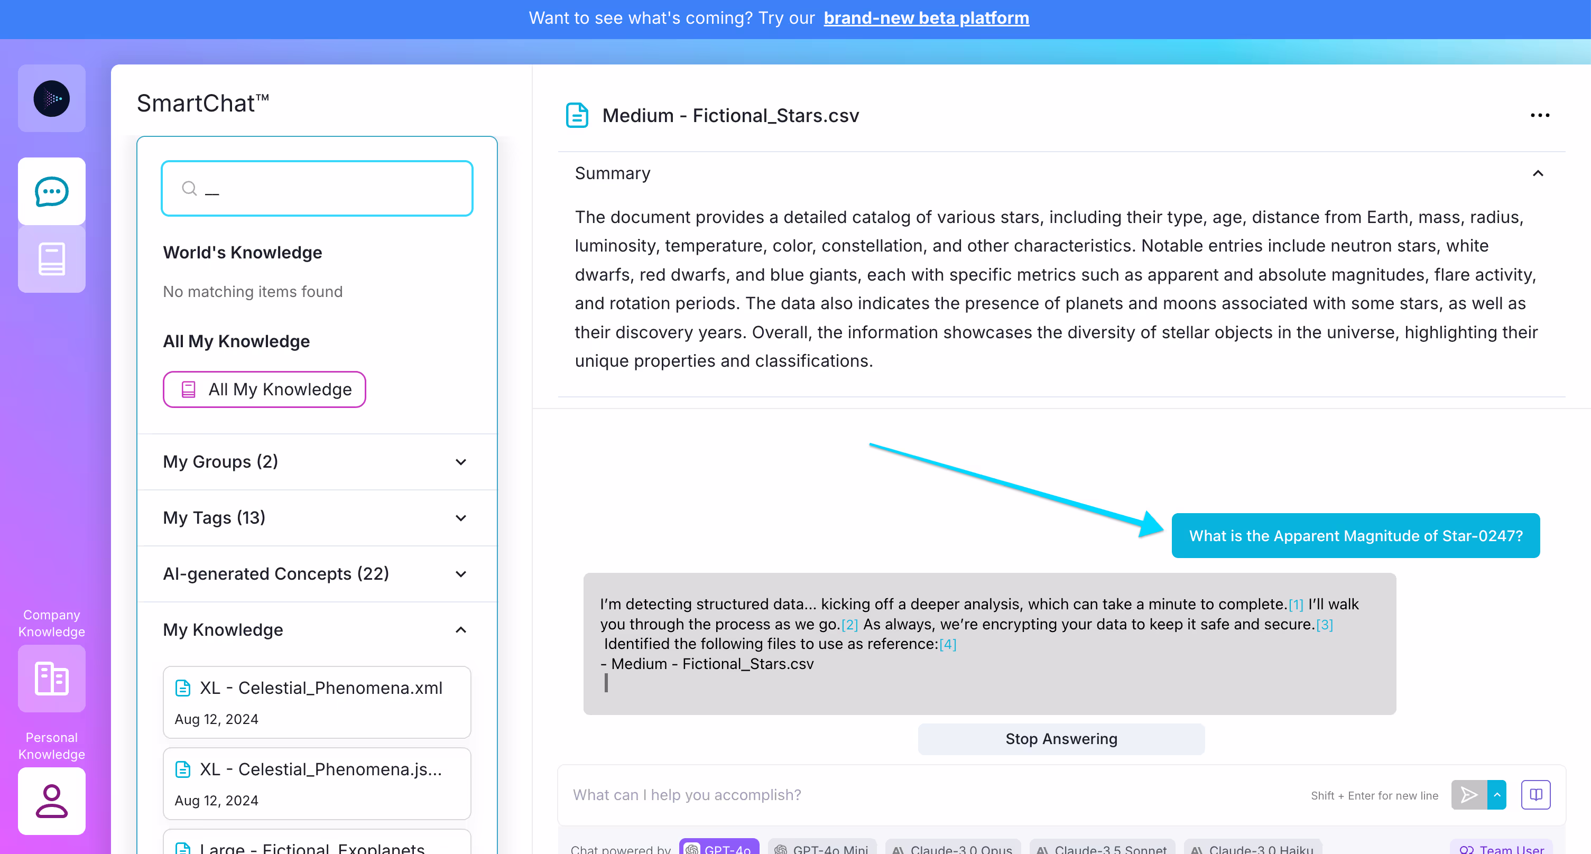Image resolution: width=1591 pixels, height=854 pixels.
Task: Click file icon of XL - Celestial_Phenomena.js
Action: pos(183,769)
